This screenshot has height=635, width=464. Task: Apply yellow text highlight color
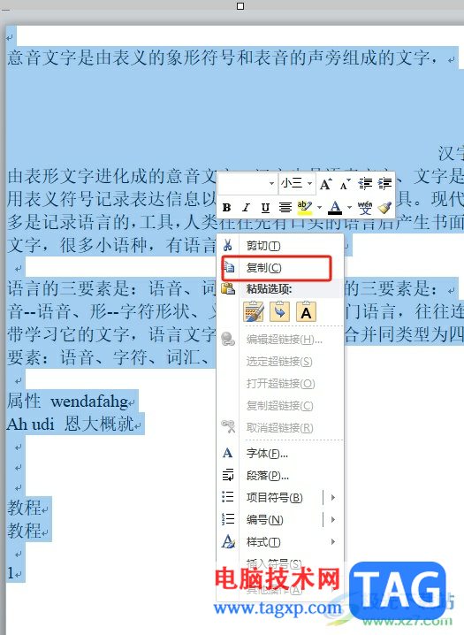tap(304, 208)
